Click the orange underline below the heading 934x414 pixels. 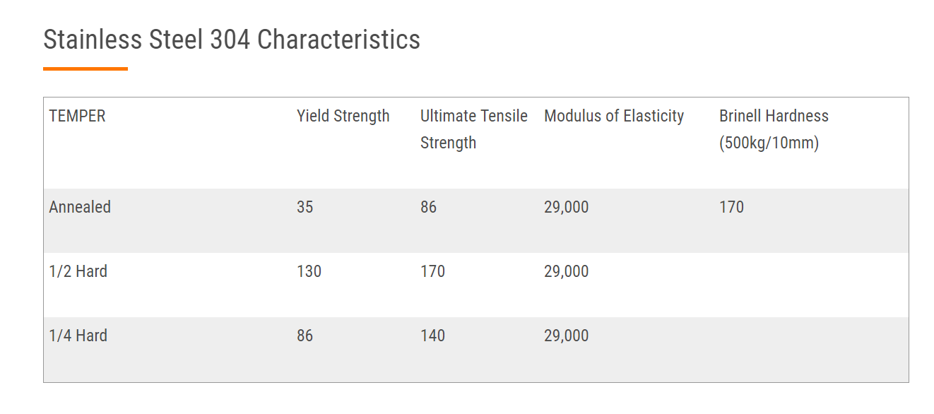(x=85, y=69)
